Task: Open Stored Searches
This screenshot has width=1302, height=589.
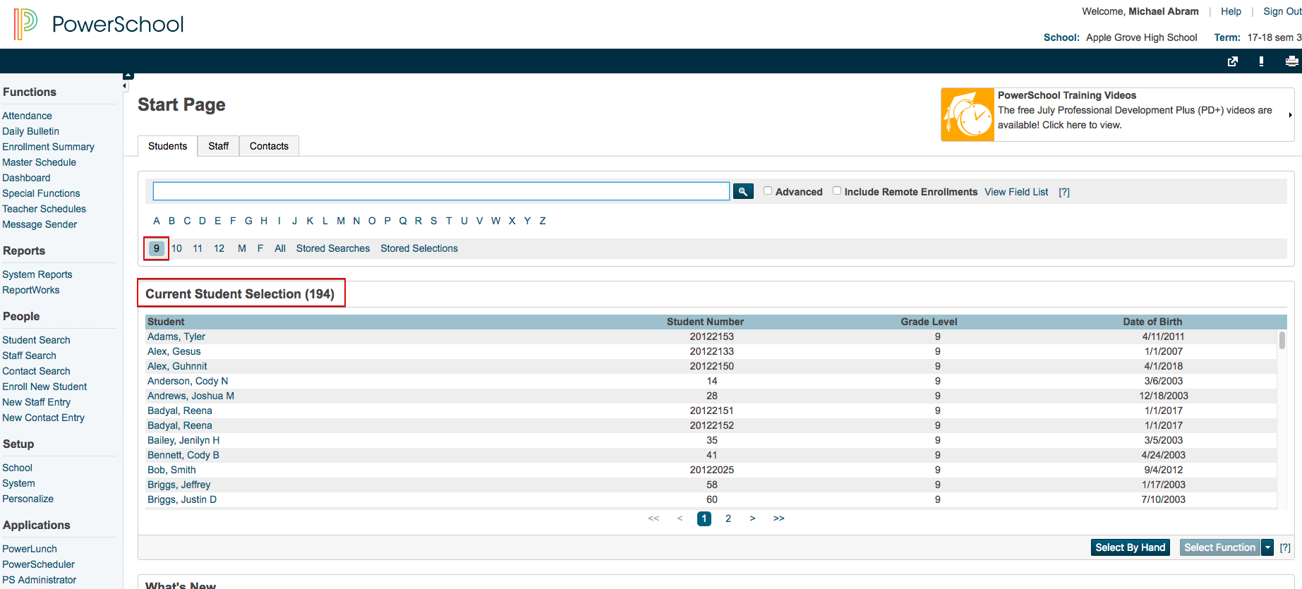Action: pyautogui.click(x=333, y=248)
